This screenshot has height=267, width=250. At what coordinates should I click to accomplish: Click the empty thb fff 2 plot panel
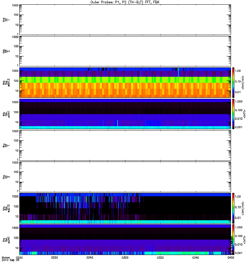(125, 51)
